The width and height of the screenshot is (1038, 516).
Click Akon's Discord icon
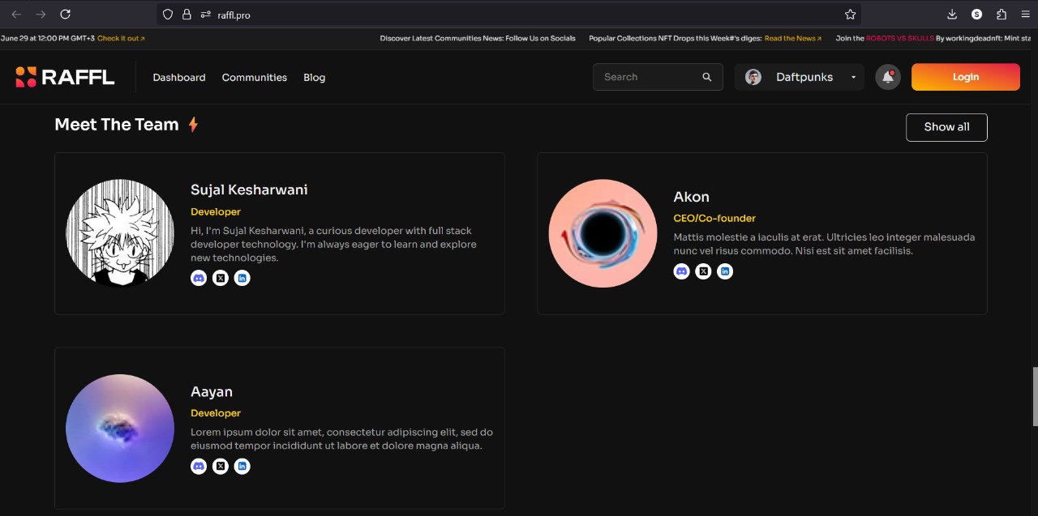click(x=682, y=271)
